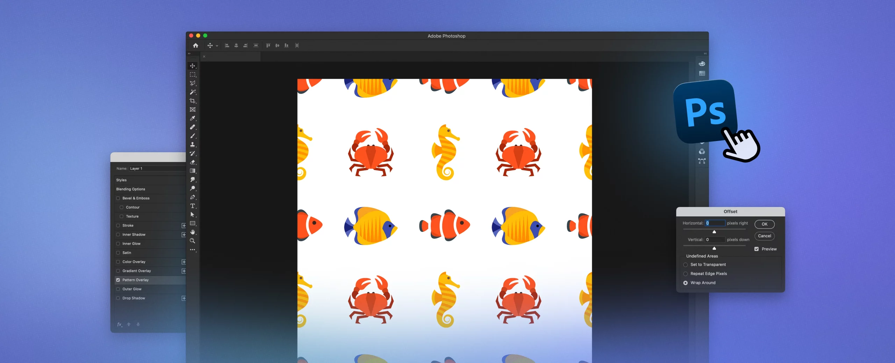Image resolution: width=895 pixels, height=363 pixels.
Task: Open the Edit Toolbar three-dots menu
Action: (192, 250)
